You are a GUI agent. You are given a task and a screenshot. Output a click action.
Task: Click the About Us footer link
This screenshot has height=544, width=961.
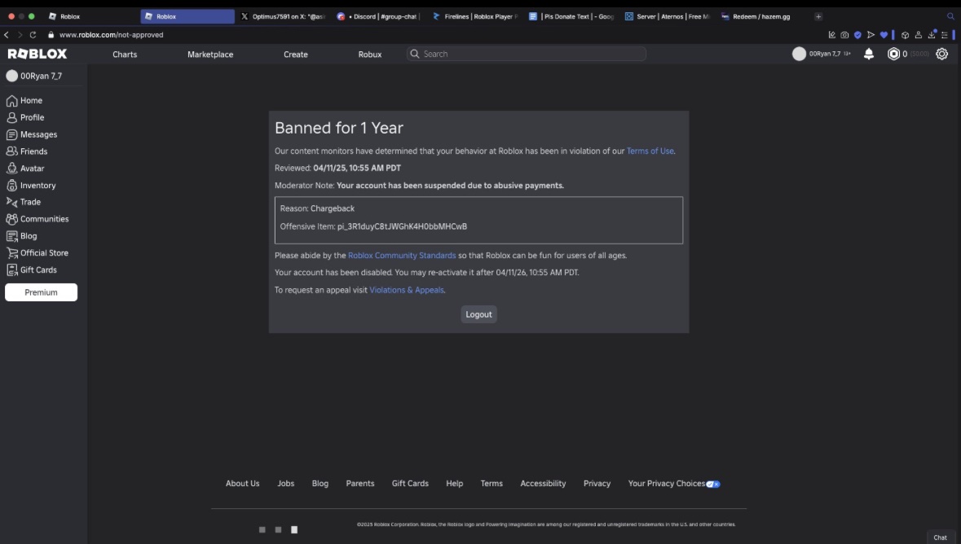(242, 484)
